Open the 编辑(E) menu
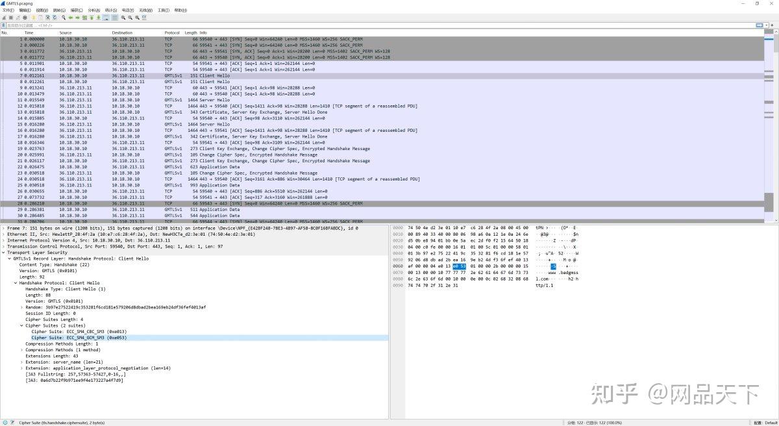Viewport: 779px width, 426px height. point(25,10)
